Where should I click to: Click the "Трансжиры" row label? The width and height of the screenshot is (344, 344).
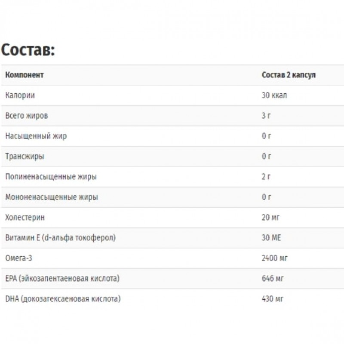[25, 157]
